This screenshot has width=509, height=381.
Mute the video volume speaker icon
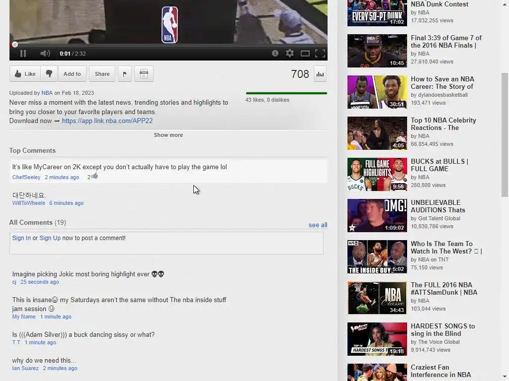point(45,54)
